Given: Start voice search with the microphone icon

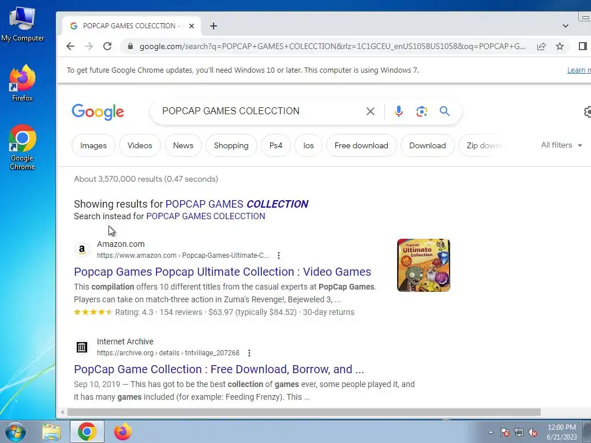Looking at the screenshot, I should pos(399,111).
